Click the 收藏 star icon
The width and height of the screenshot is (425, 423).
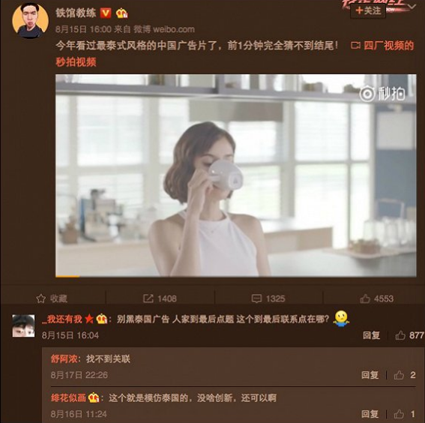pyautogui.click(x=41, y=298)
